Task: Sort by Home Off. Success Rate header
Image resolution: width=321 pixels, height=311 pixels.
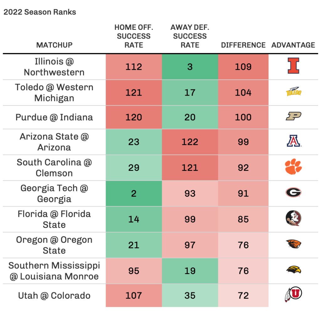Action: click(x=134, y=36)
